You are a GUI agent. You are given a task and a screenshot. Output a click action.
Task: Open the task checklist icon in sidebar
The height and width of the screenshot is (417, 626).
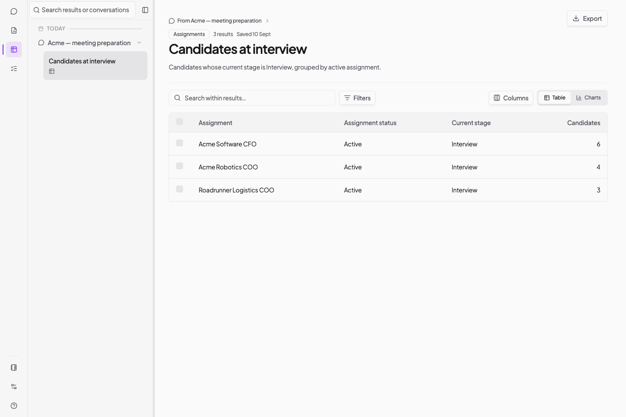(14, 69)
